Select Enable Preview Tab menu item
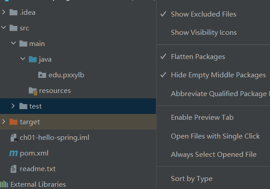The height and width of the screenshot is (189, 270). click(202, 118)
